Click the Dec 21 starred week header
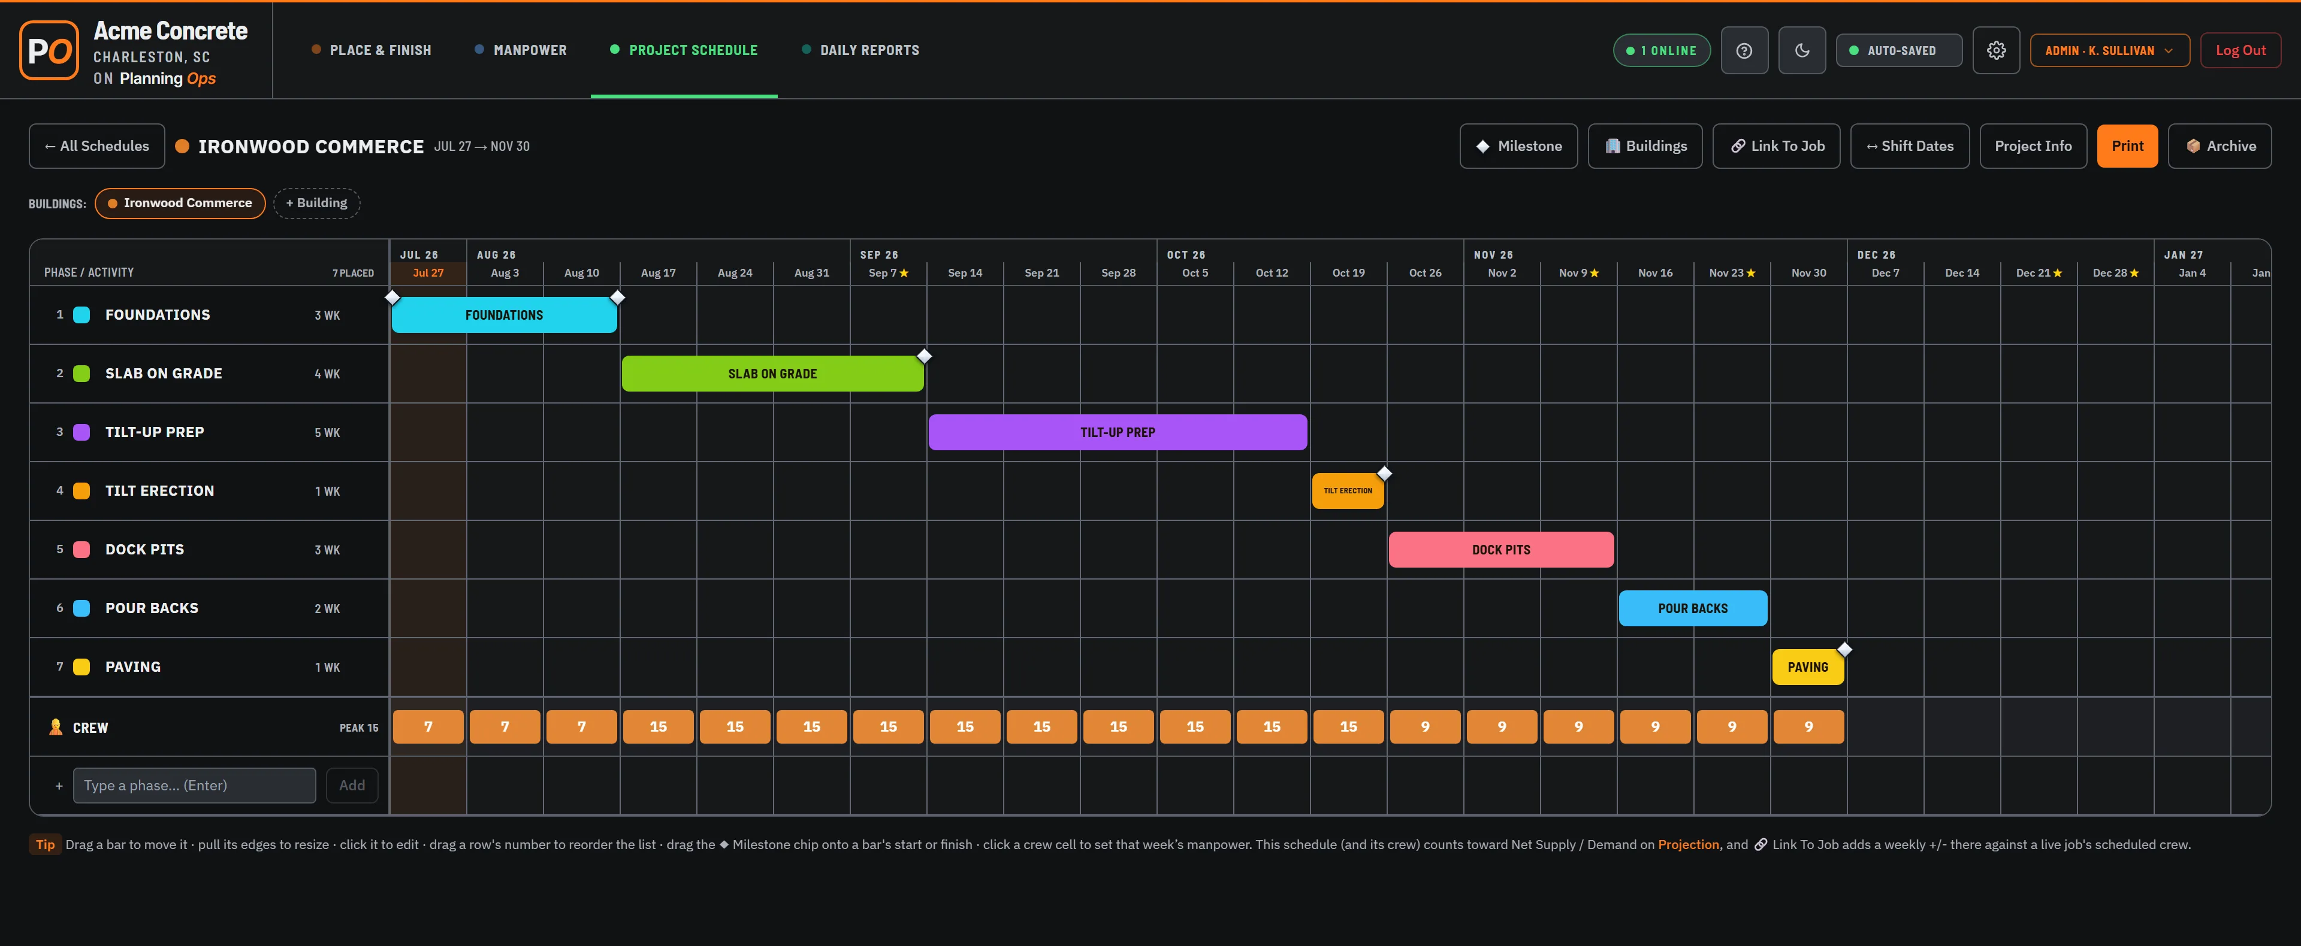This screenshot has height=946, width=2301. click(x=2039, y=273)
